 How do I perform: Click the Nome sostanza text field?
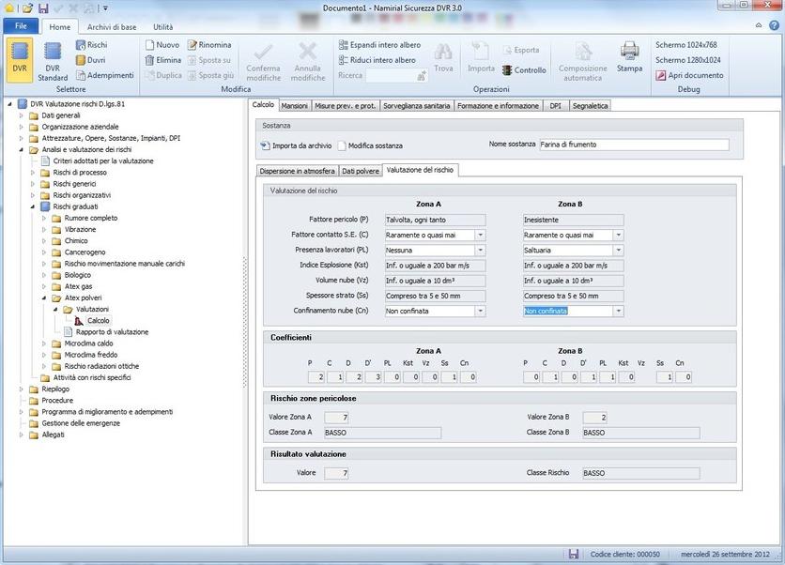pyautogui.click(x=633, y=145)
